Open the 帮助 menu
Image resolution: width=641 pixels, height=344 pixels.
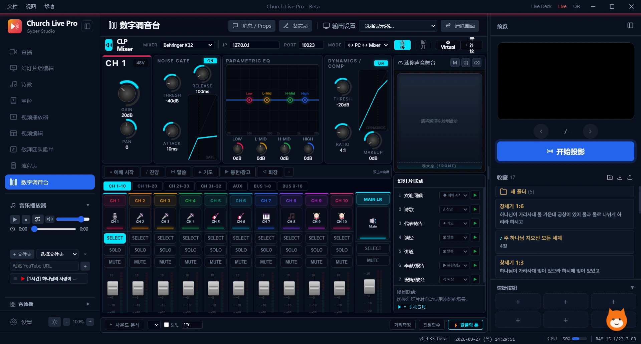[x=49, y=6]
